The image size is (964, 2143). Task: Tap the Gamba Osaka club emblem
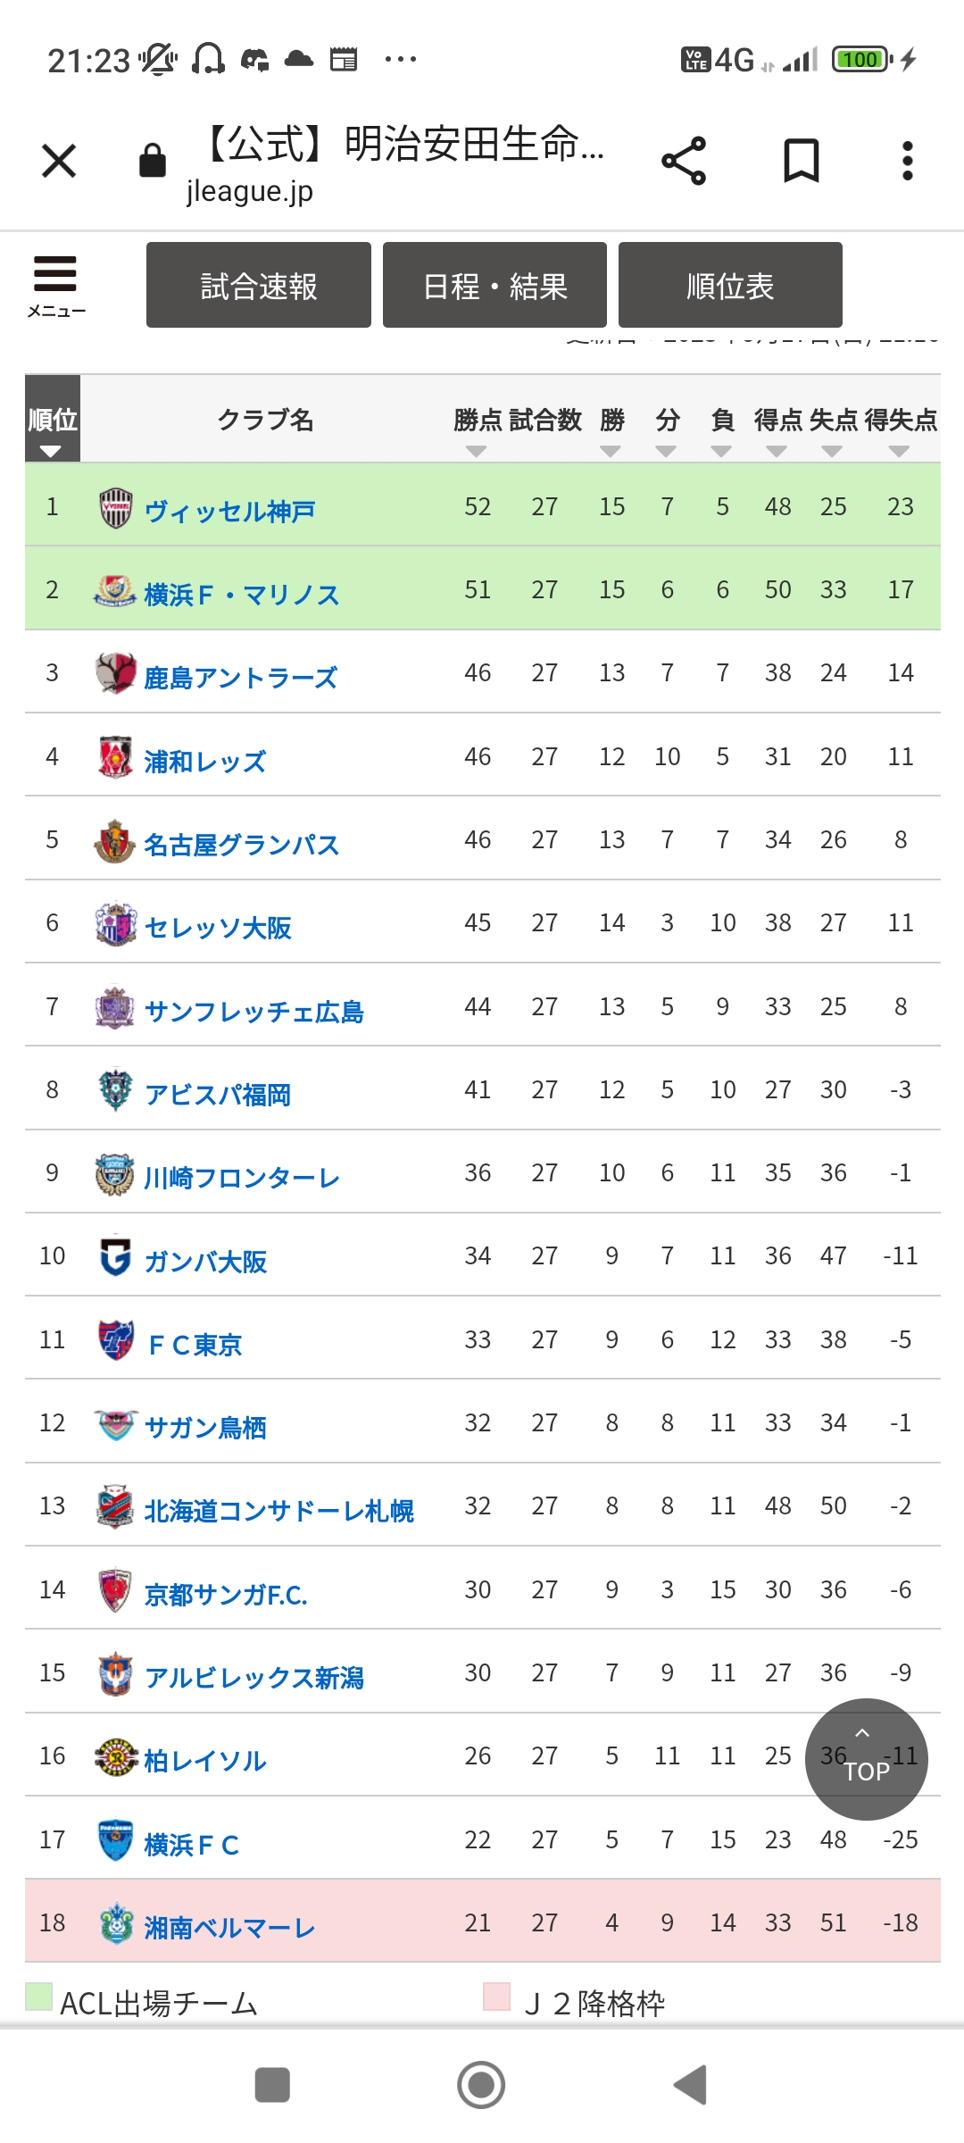click(115, 1256)
